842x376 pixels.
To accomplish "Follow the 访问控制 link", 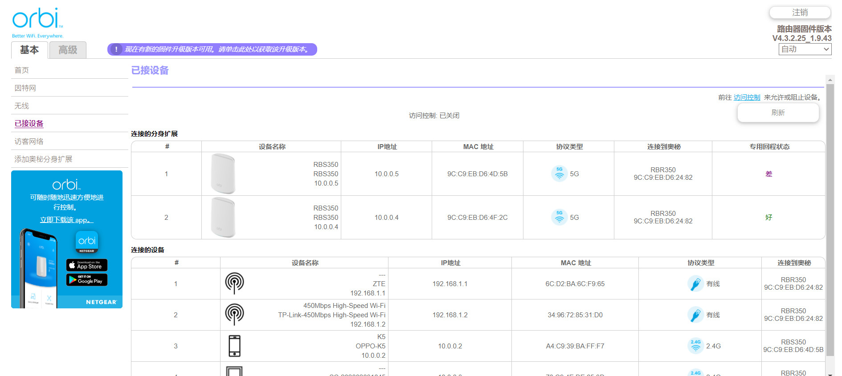I will click(x=747, y=97).
